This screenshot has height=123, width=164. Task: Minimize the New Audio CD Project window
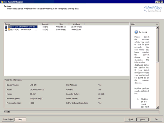click(157, 2)
